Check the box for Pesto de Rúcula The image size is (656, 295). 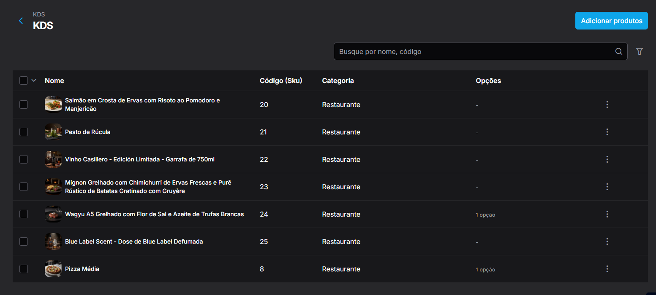pyautogui.click(x=24, y=132)
